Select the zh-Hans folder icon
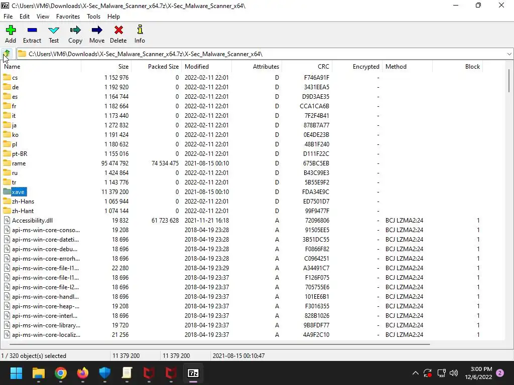 click(x=7, y=201)
